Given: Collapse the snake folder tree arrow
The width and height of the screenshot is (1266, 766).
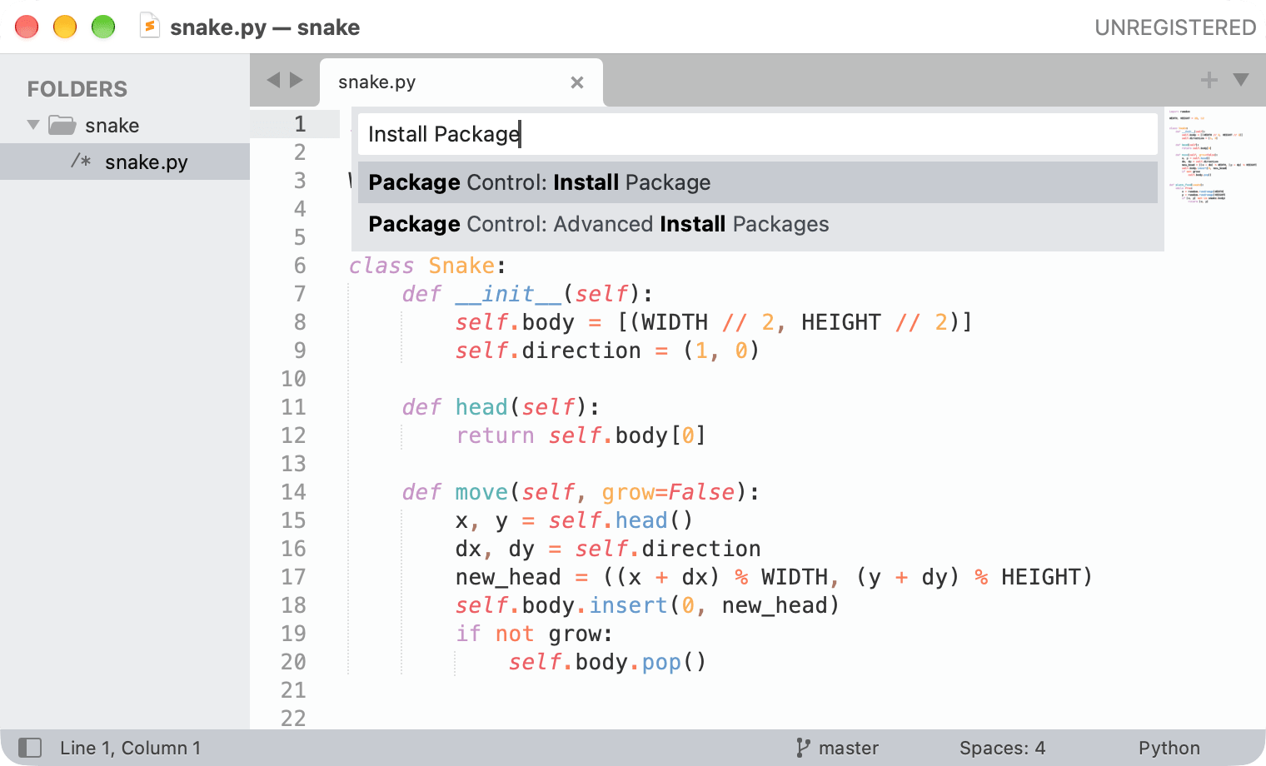Looking at the screenshot, I should coord(33,125).
